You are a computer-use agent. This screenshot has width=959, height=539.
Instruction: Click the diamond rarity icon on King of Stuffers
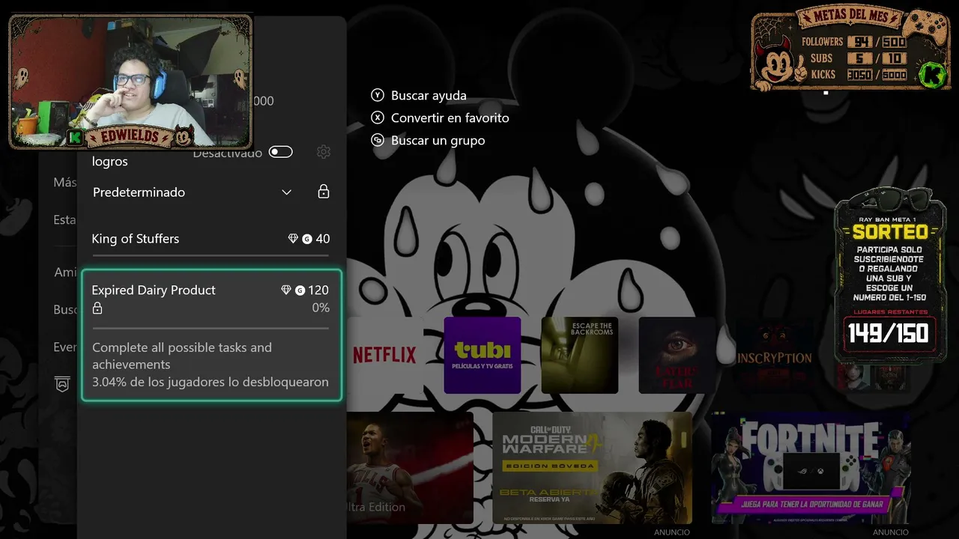(293, 239)
